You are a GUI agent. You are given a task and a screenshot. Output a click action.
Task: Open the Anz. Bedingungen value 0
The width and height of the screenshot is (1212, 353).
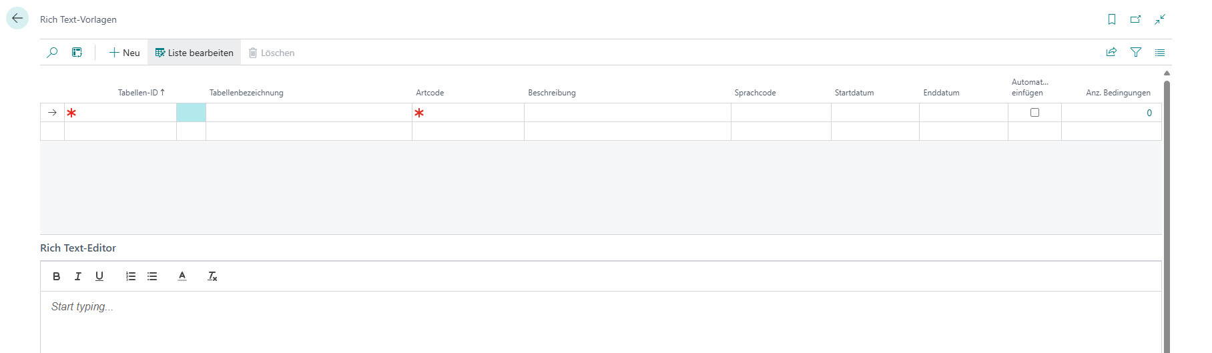(x=1149, y=113)
